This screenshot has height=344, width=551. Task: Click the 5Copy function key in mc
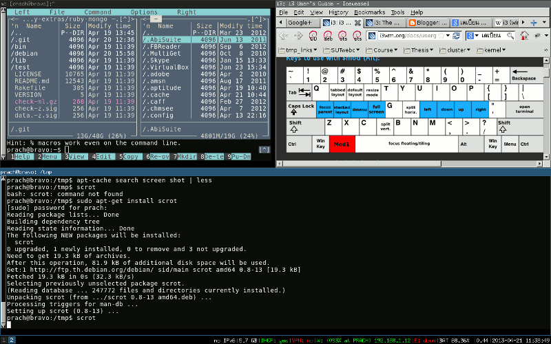click(x=130, y=157)
